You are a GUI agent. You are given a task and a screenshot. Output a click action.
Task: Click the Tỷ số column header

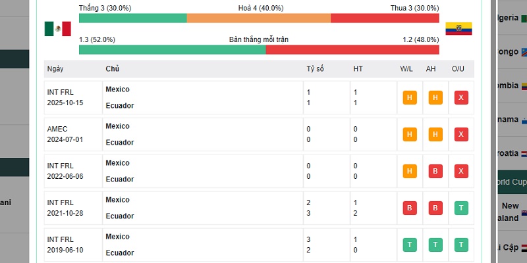(x=315, y=69)
